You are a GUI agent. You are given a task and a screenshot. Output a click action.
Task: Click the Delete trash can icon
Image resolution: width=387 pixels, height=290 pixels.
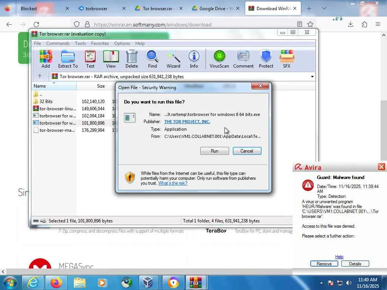[132, 59]
